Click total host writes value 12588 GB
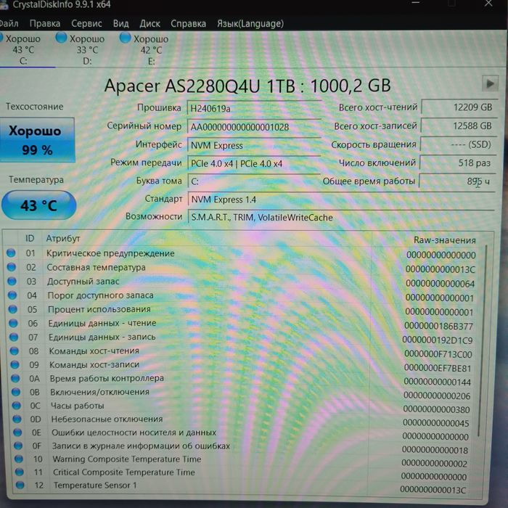508x508 pixels. click(459, 126)
